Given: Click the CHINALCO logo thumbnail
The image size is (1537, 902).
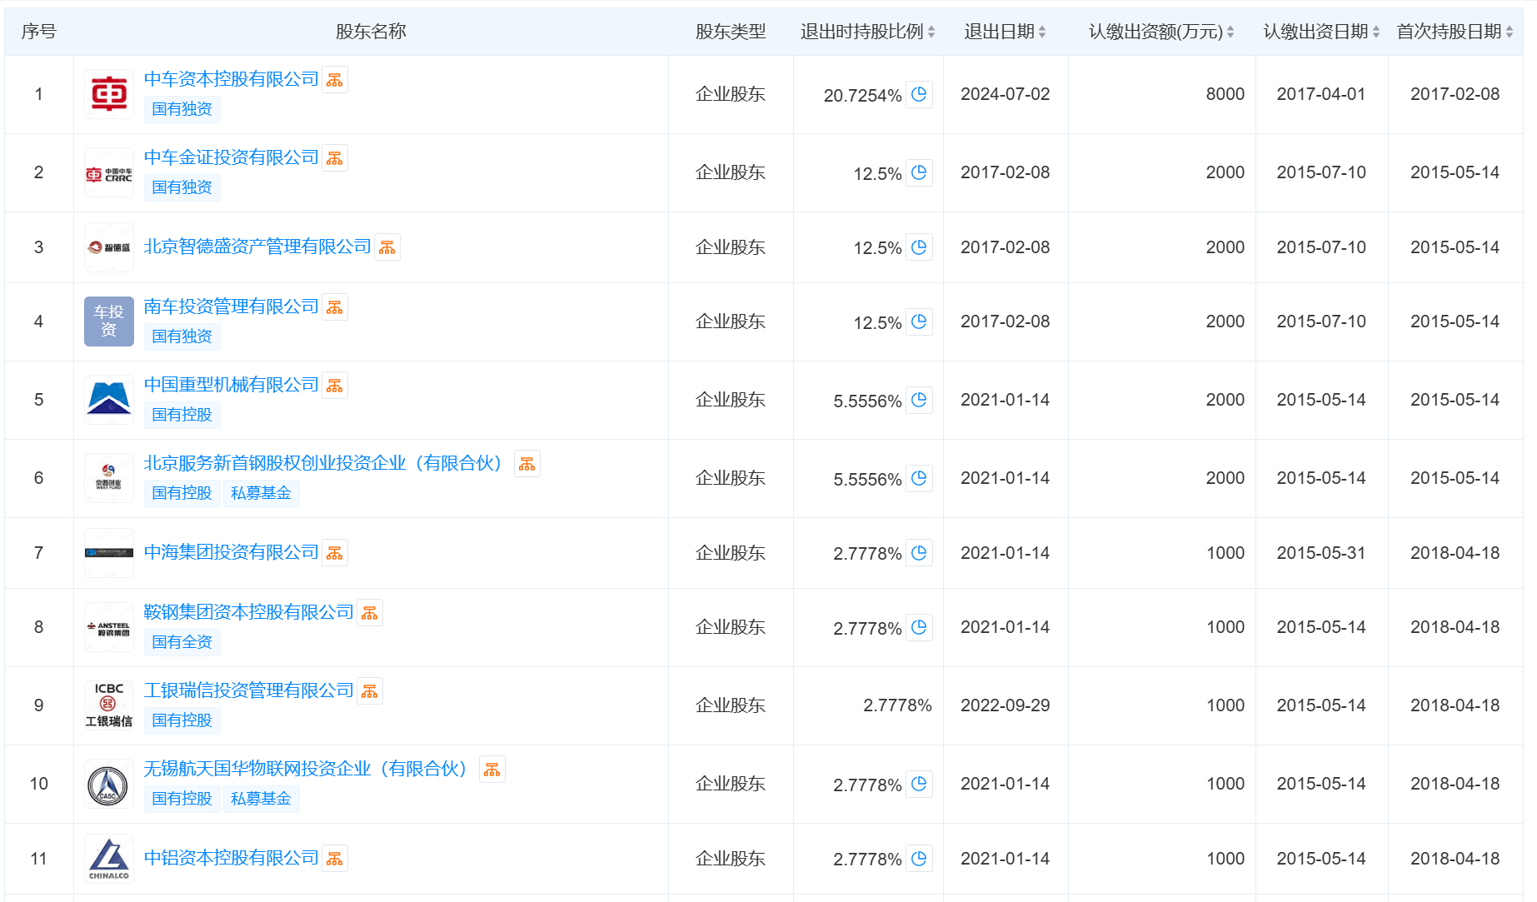Looking at the screenshot, I should 109,859.
